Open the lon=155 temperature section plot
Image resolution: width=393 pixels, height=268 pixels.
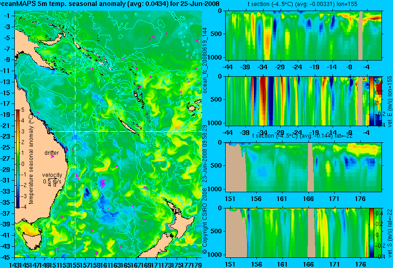coord(304,35)
